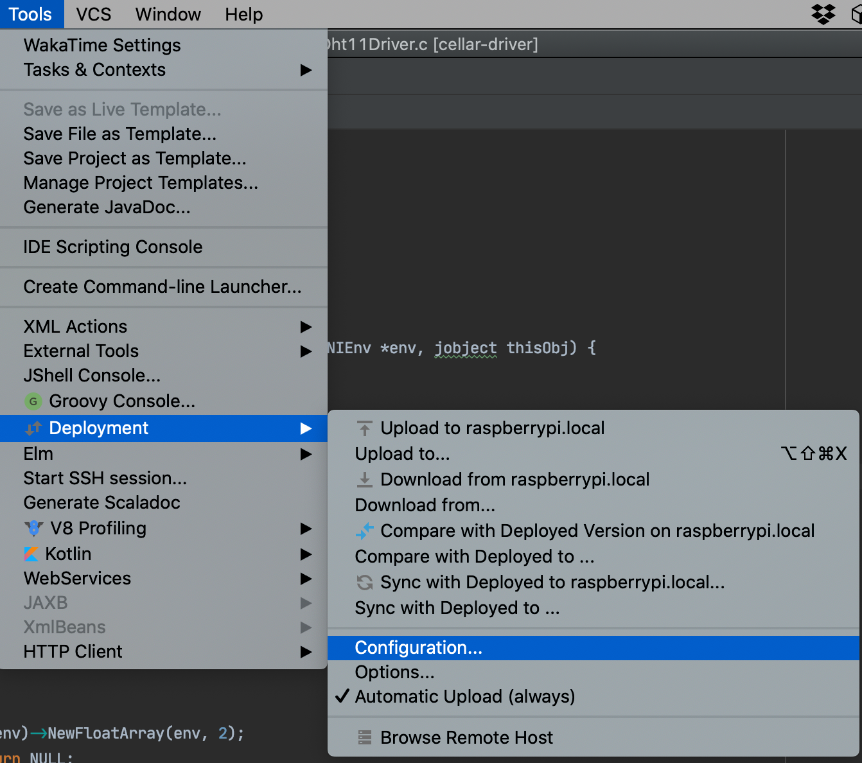Select WakaTime Settings
This screenshot has width=862, height=763.
[x=164, y=46]
